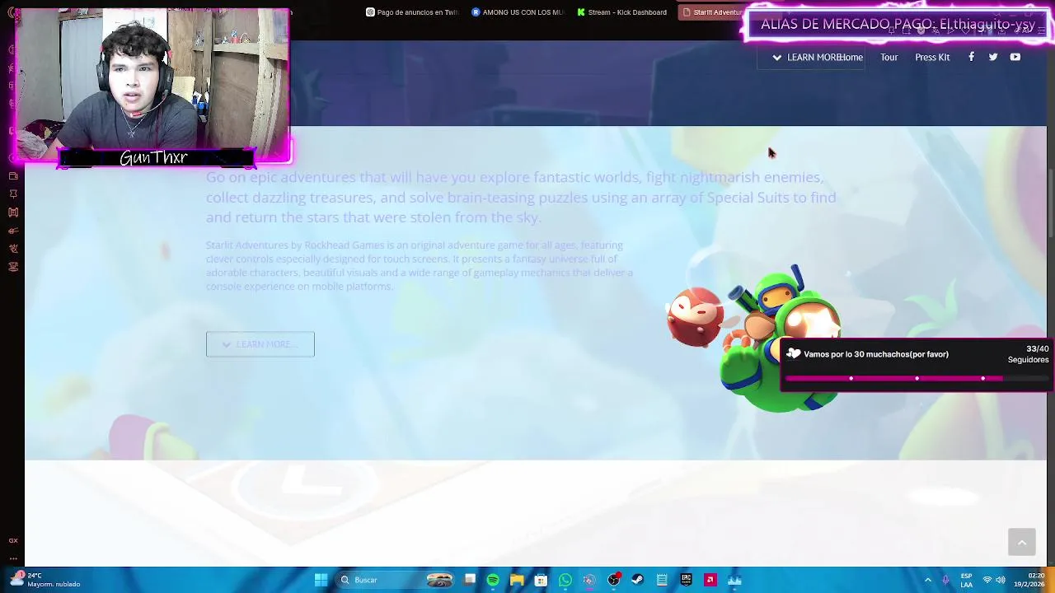
Task: Switch to the Stream - Kick Dashboard tab
Action: point(623,12)
